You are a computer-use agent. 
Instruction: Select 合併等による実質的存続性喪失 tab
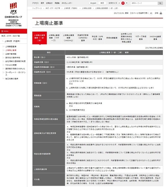pyautogui.click(x=126, y=38)
